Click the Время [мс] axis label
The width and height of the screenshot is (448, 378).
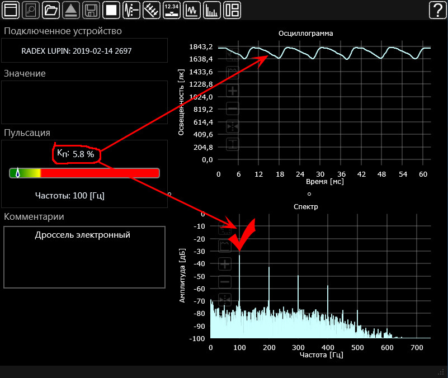[x=325, y=181]
